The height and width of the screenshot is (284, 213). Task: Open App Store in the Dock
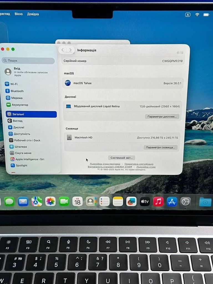tap(172, 201)
